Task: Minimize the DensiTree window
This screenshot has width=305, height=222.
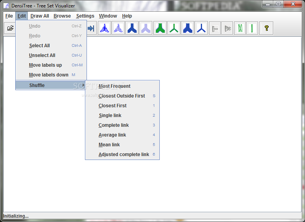Action: (268, 4)
